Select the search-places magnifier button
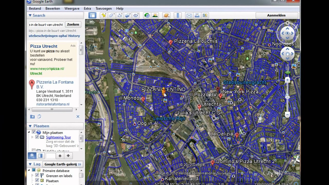The width and height of the screenshot is (329, 185). click(x=32, y=156)
